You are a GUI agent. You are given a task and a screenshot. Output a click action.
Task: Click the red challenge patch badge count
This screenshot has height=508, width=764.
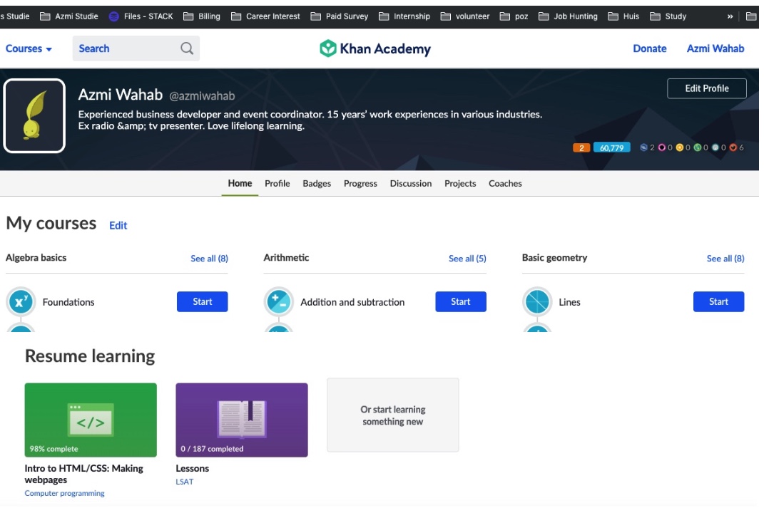pos(737,147)
